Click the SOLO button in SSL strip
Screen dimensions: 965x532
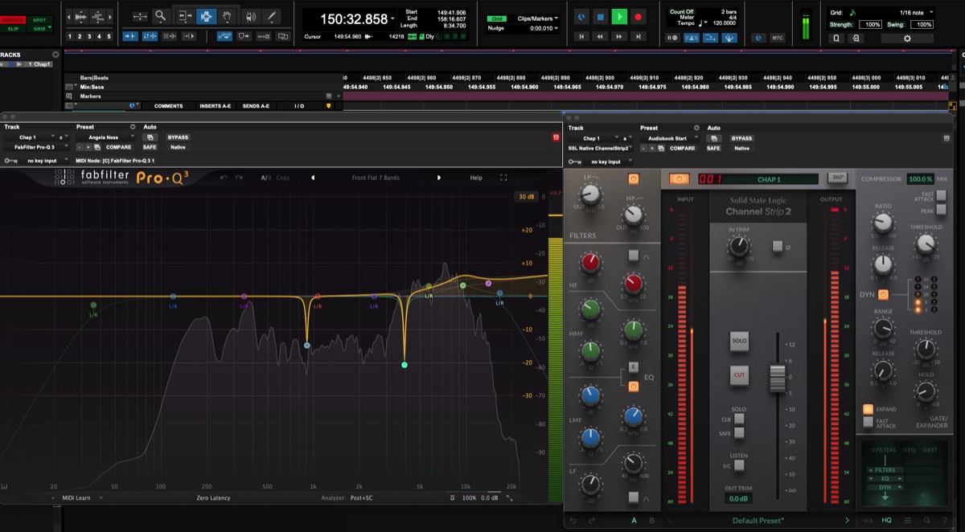(739, 341)
